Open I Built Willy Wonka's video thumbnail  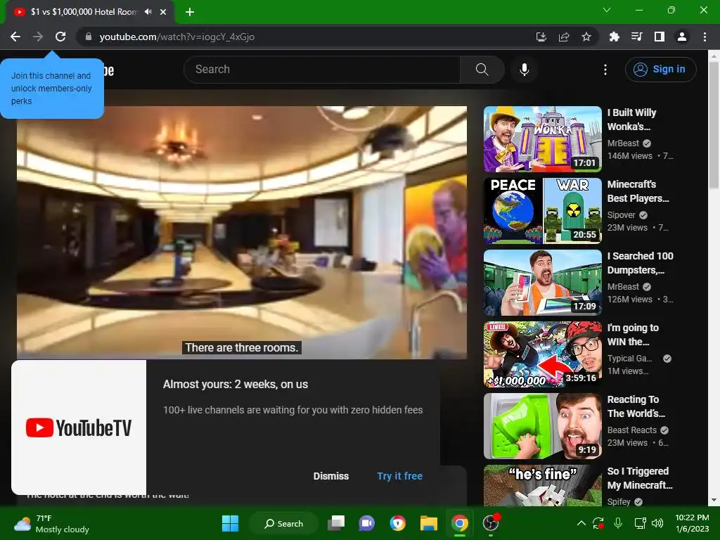pos(543,139)
